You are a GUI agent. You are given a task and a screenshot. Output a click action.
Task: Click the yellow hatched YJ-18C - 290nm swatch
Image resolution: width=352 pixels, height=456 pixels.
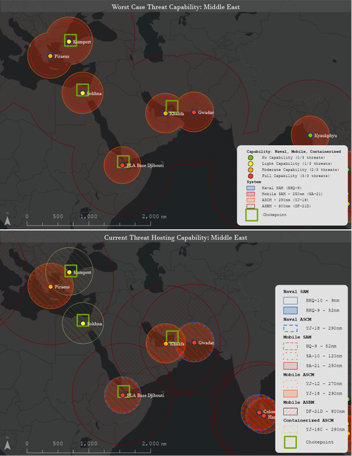291,429
